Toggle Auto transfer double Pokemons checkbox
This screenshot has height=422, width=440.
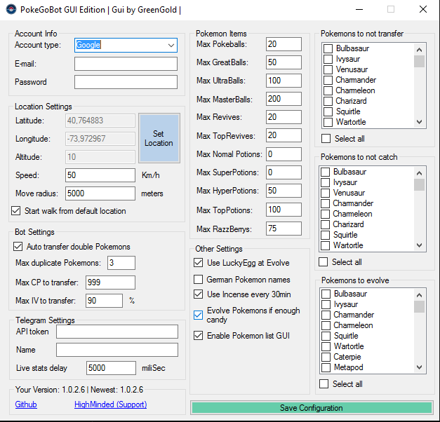[x=18, y=247]
